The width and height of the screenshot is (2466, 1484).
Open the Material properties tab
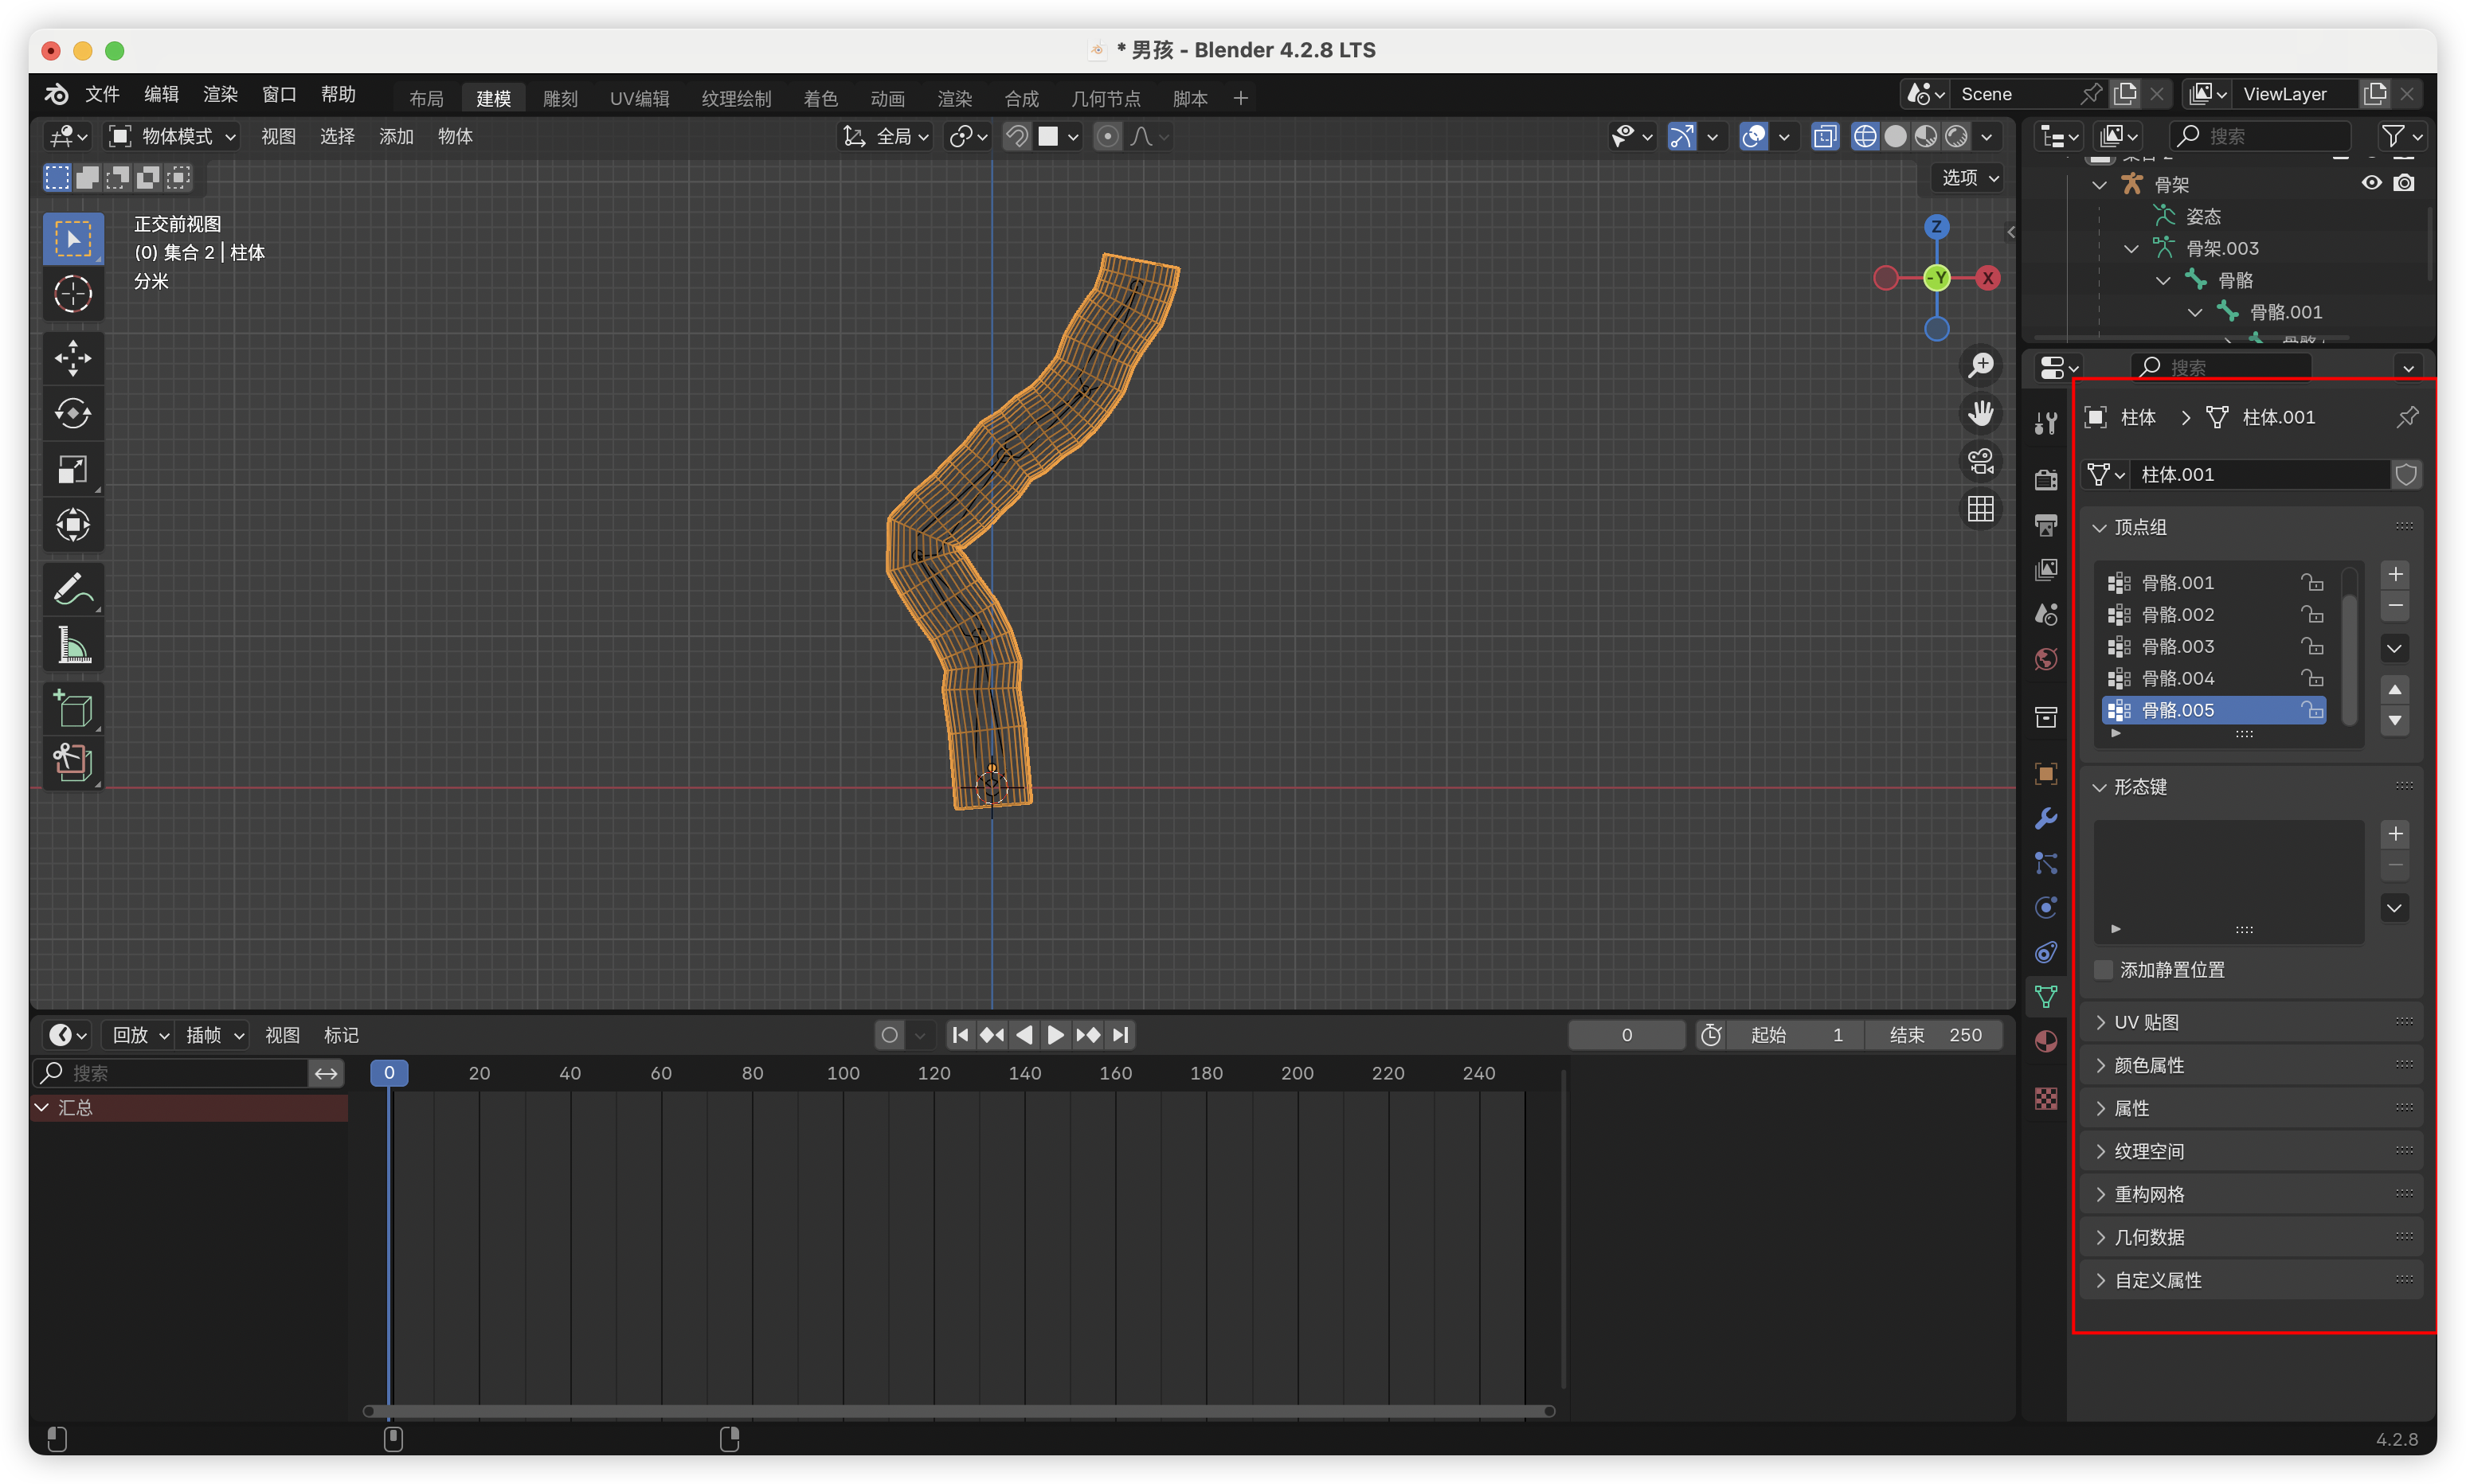point(2045,1042)
